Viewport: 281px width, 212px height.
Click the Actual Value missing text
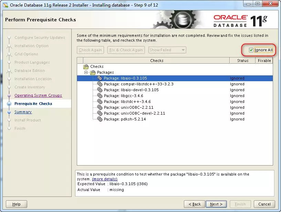coord(117,190)
